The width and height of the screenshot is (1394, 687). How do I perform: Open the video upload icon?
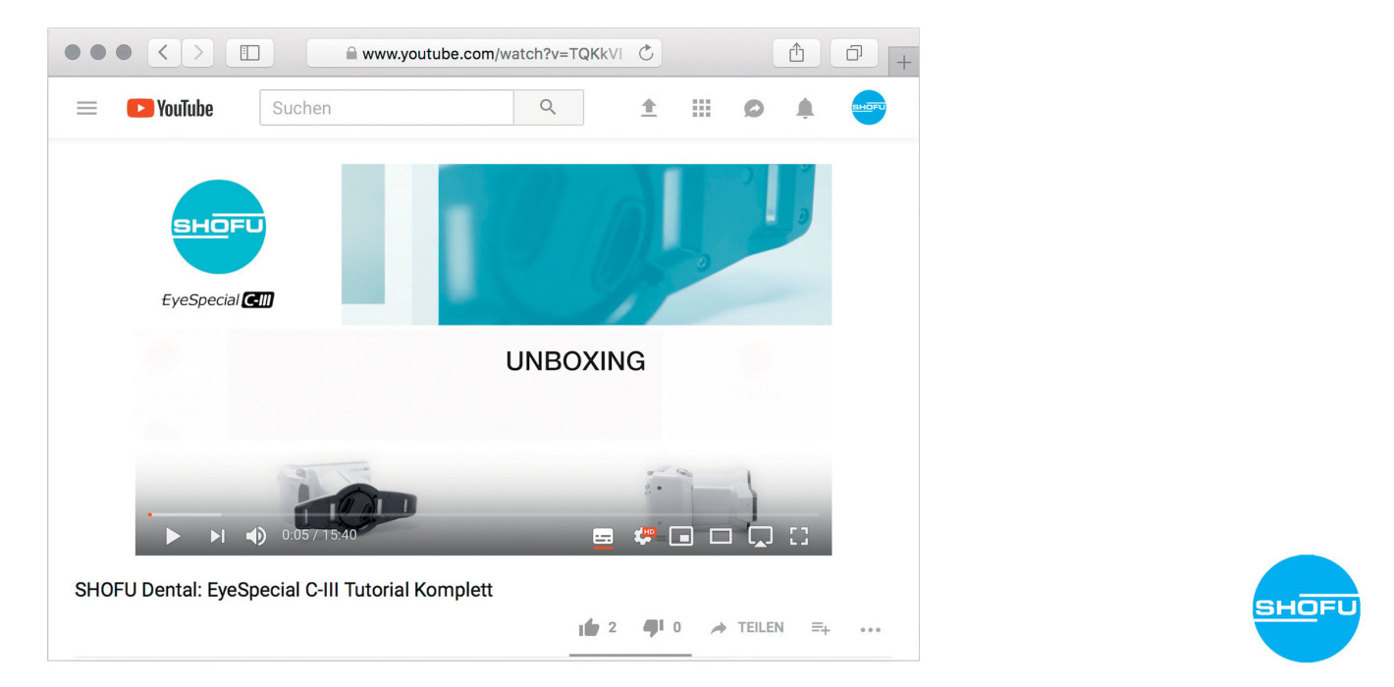click(649, 108)
